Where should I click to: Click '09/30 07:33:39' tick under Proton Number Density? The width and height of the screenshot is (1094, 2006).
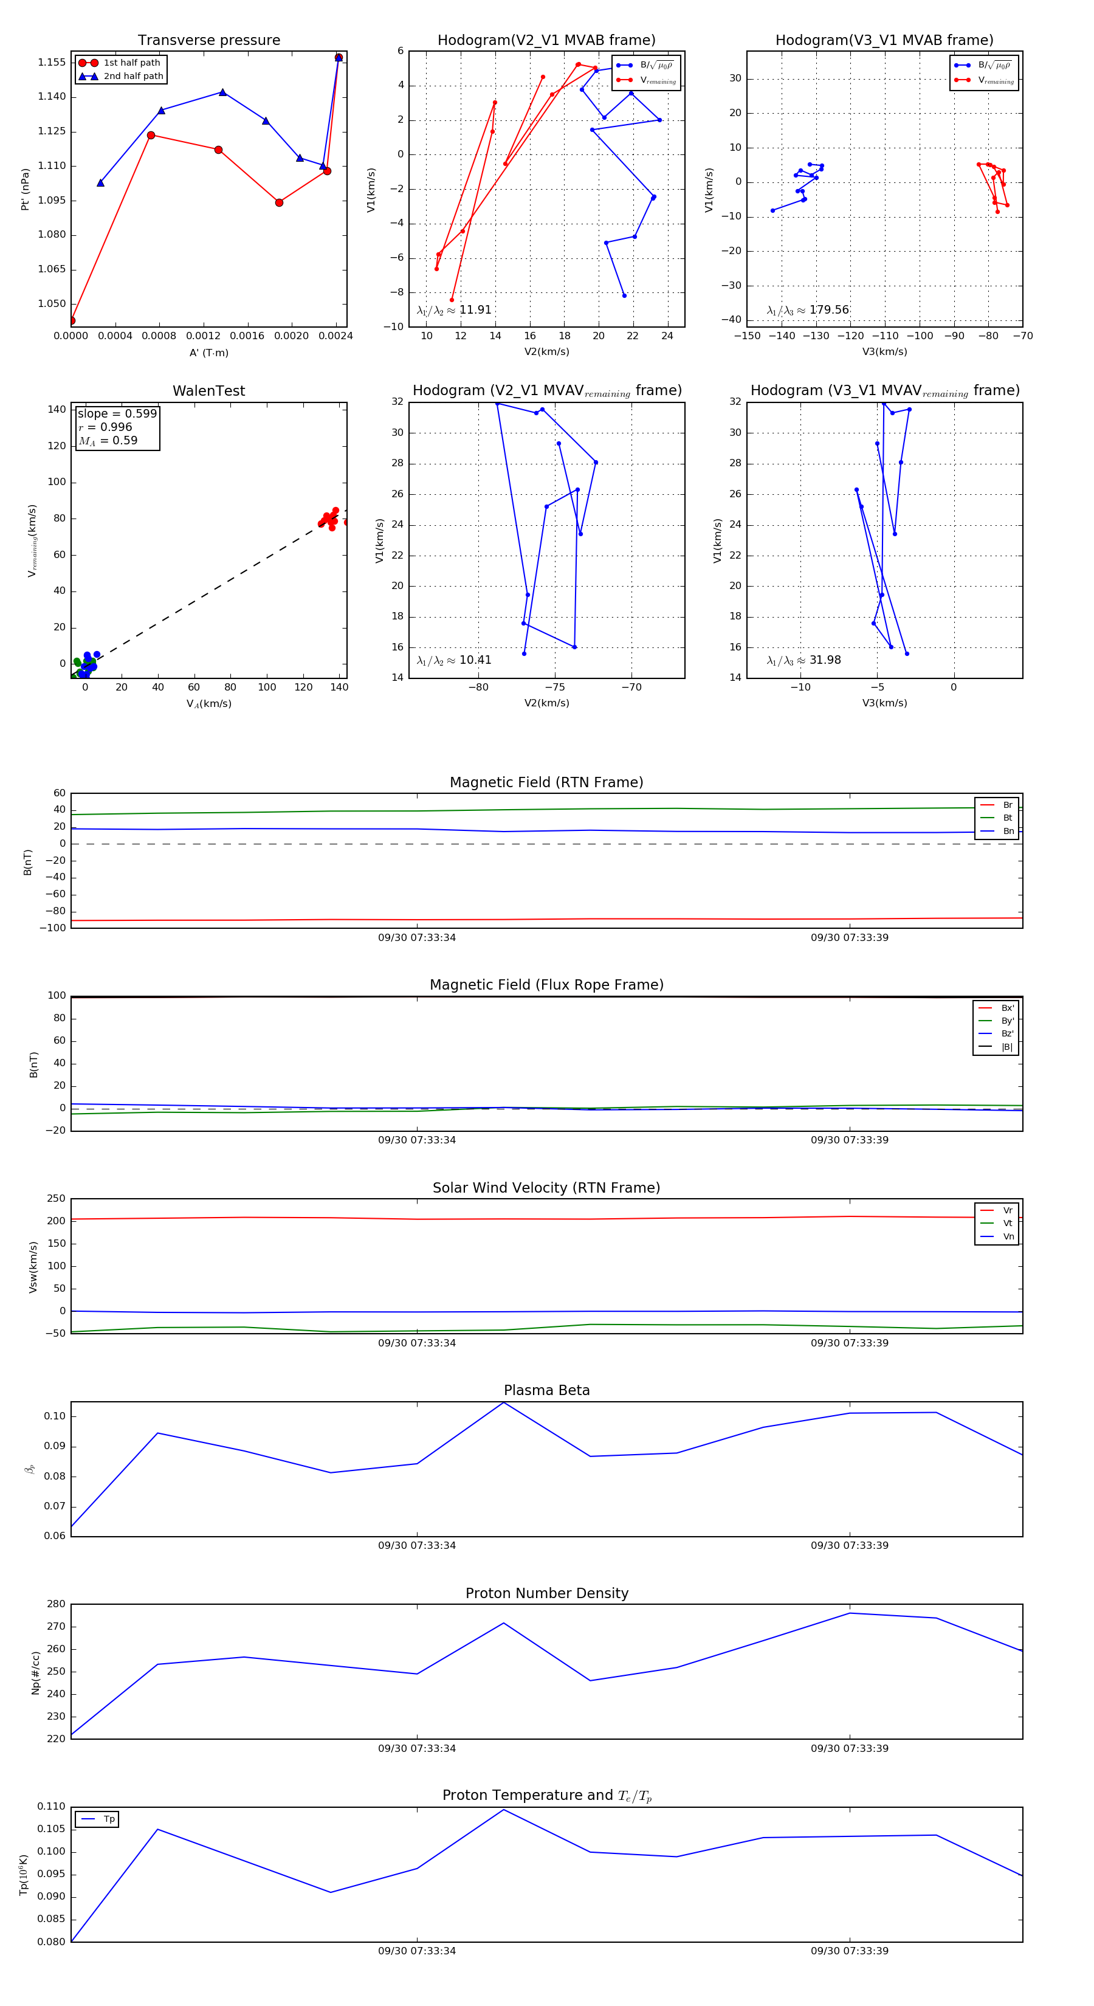click(x=850, y=1748)
